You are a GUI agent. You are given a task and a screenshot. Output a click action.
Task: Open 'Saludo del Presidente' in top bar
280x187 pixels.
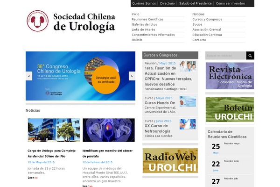pos(195,3)
